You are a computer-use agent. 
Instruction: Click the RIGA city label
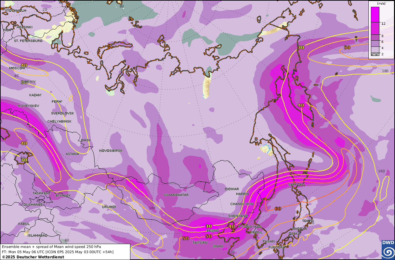pyautogui.click(x=7, y=30)
